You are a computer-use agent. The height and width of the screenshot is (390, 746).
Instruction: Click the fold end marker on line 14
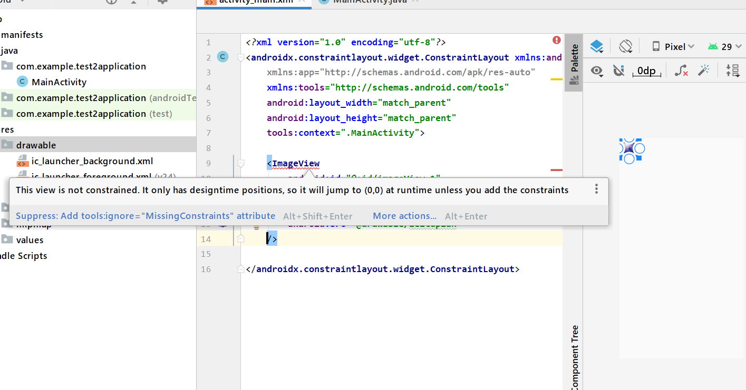point(241,239)
